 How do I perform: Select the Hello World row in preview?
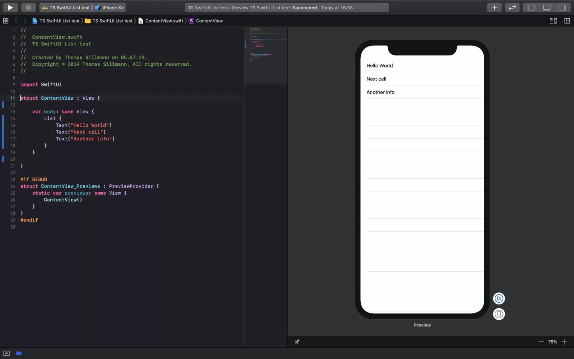click(422, 65)
